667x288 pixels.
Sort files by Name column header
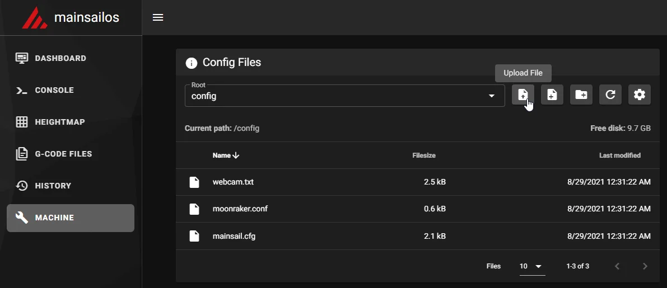pos(222,155)
